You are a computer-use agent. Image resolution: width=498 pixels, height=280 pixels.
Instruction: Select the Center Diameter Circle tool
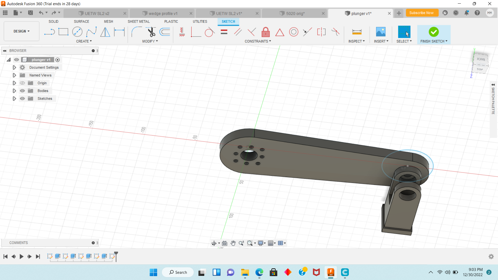(77, 32)
